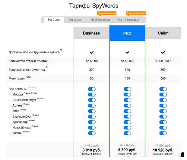This screenshot has width=187, height=160.
Task: Switch off Новосибирск in Unlim column
Action: click(x=163, y=128)
